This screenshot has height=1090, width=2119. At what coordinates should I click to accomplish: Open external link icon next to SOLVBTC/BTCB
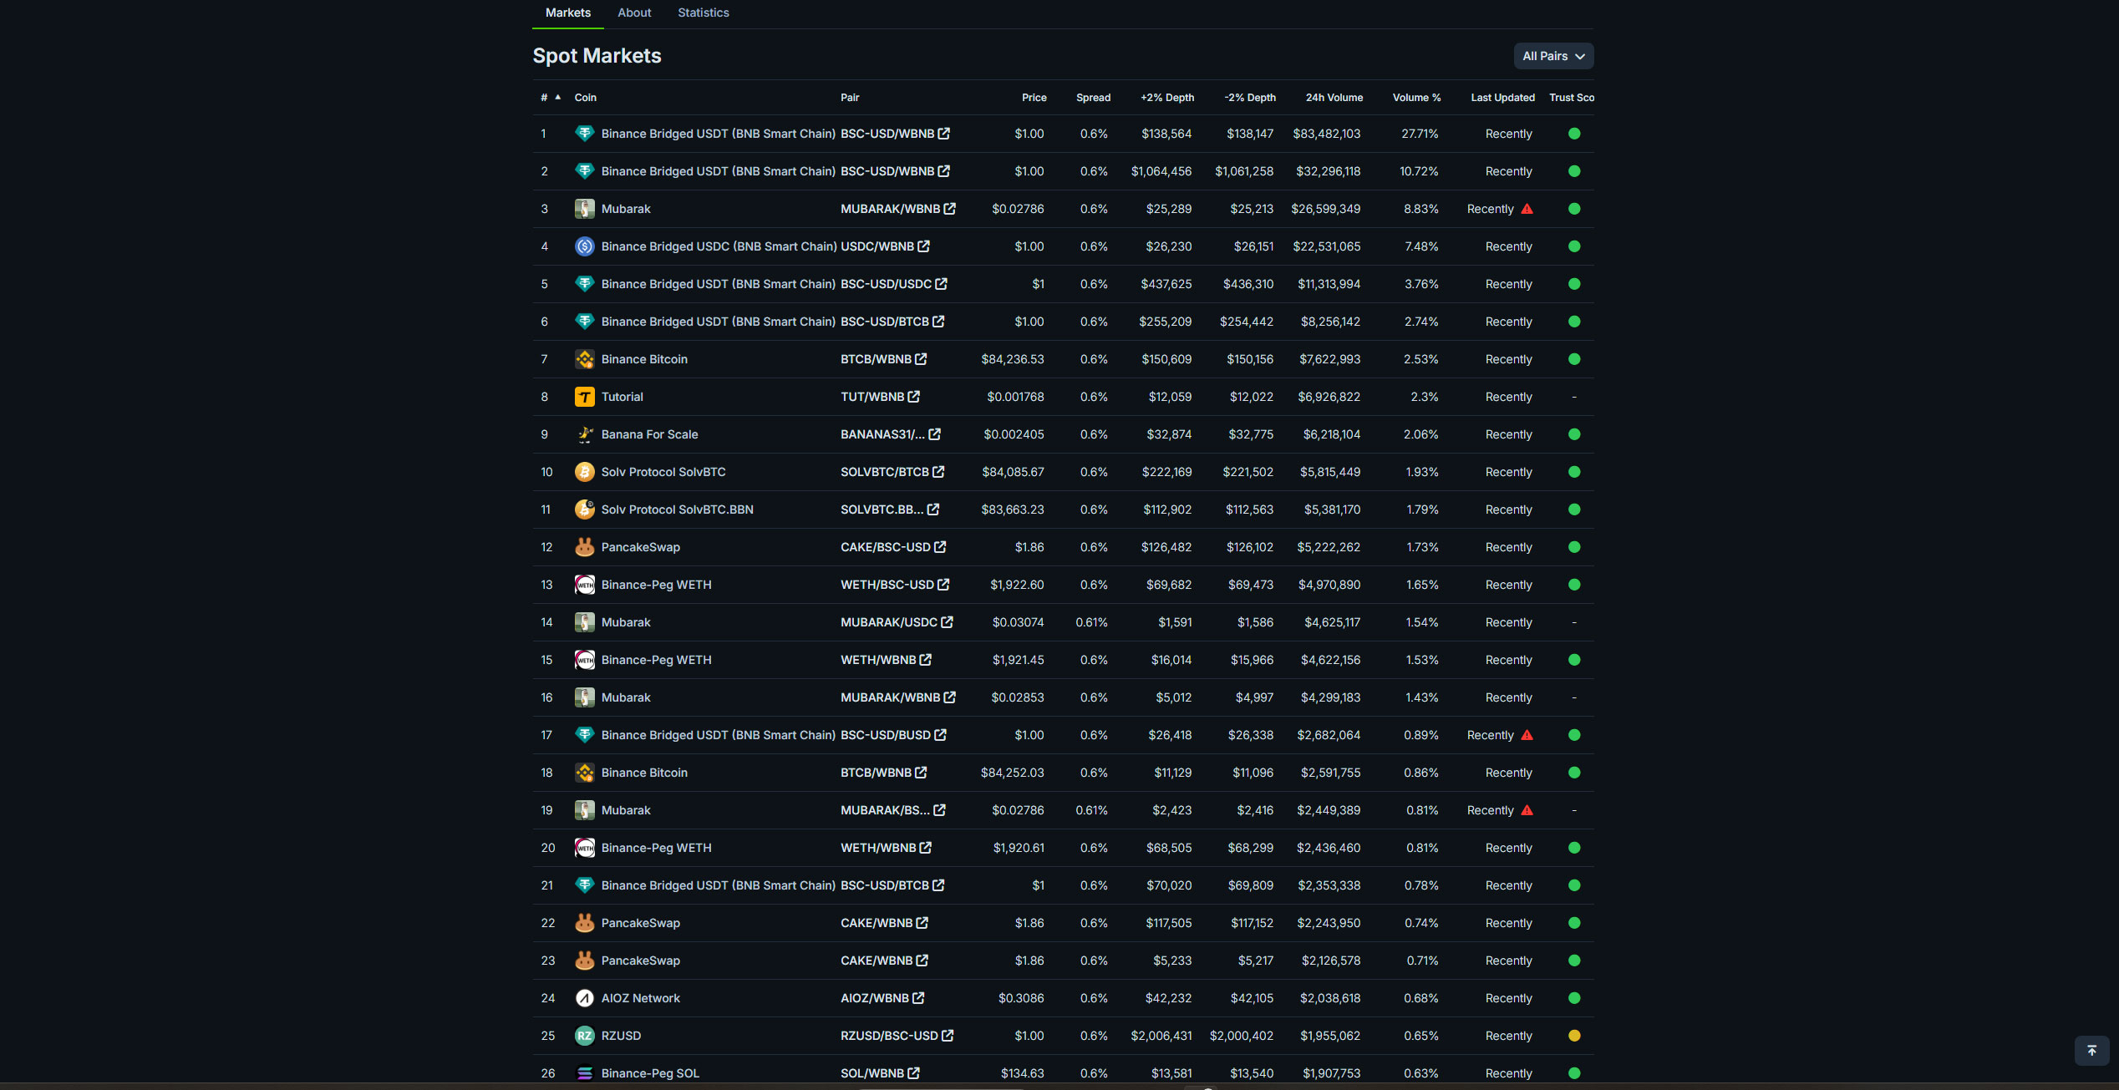pos(938,472)
